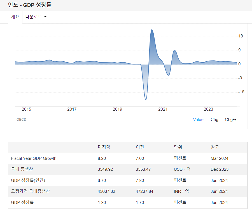This screenshot has width=252, height=209.
Task: Click the value 6.70
Action: pos(102,180)
